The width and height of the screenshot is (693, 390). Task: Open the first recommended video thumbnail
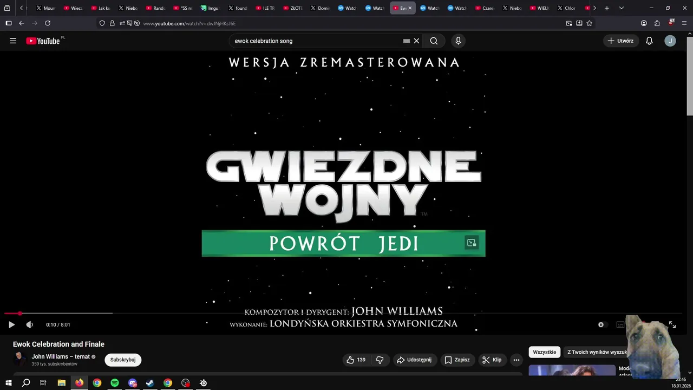tap(572, 370)
